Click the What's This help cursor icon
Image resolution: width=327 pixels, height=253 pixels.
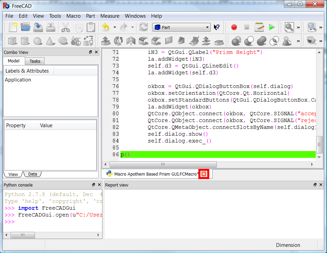coord(217,27)
